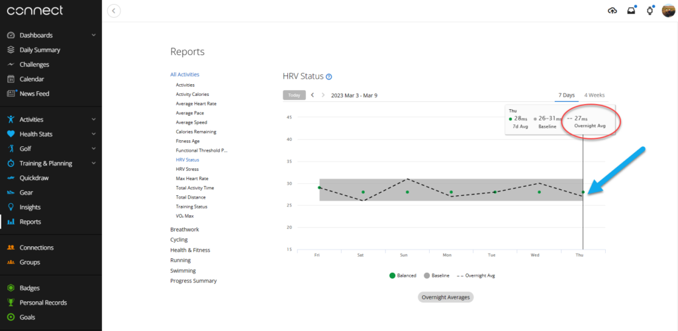Select the Fitness Age report
The image size is (678, 331).
point(187,141)
